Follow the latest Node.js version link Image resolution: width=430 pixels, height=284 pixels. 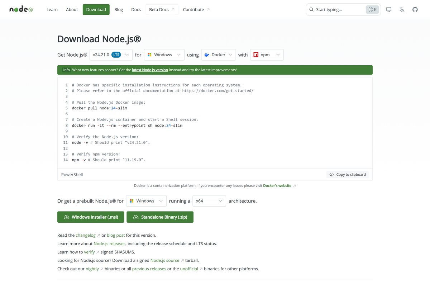[x=150, y=70]
